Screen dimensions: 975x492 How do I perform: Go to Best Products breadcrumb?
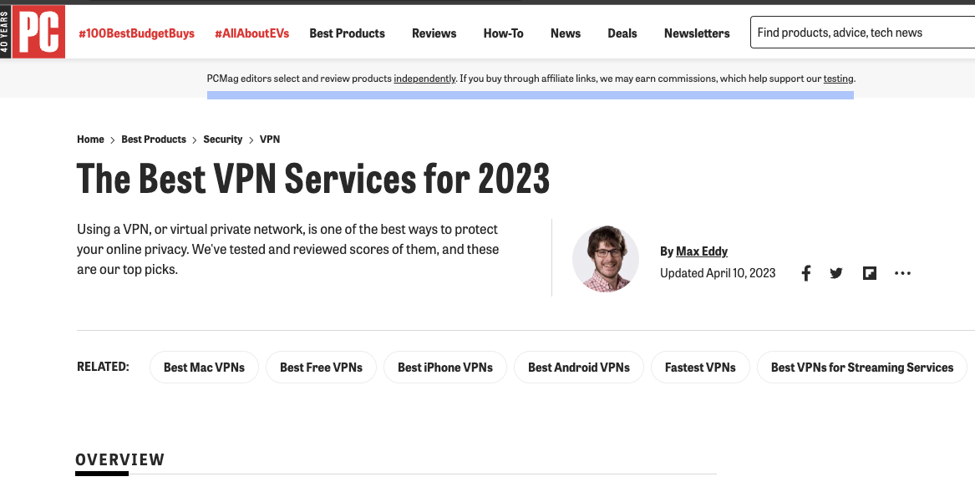pos(154,139)
